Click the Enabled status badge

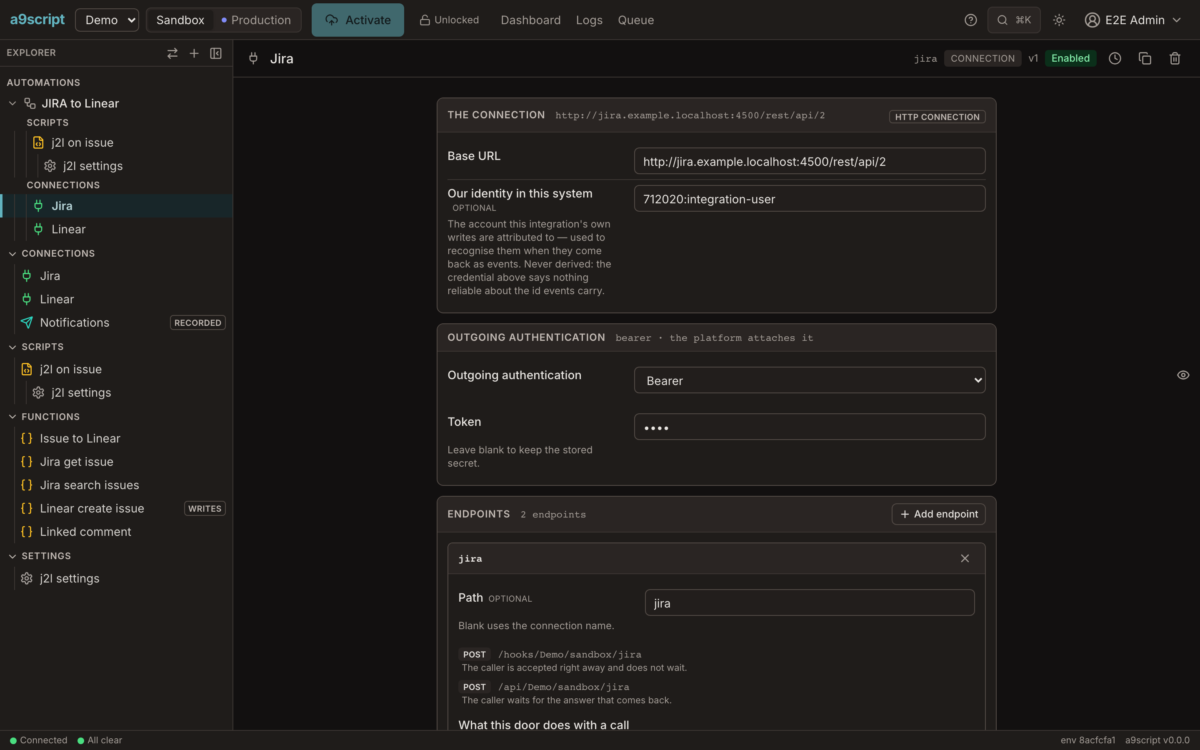pos(1070,58)
